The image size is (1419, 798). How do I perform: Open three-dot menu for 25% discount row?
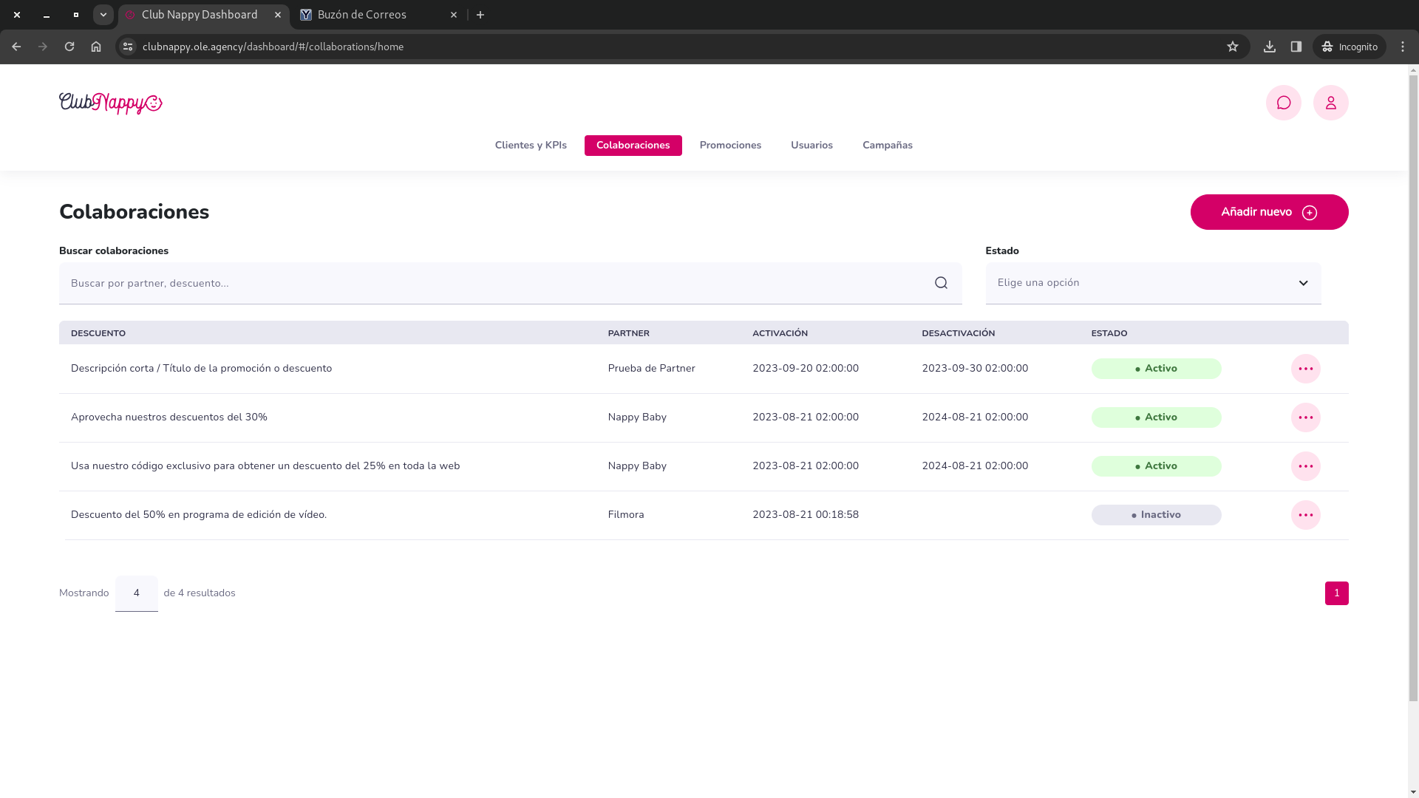(1305, 466)
